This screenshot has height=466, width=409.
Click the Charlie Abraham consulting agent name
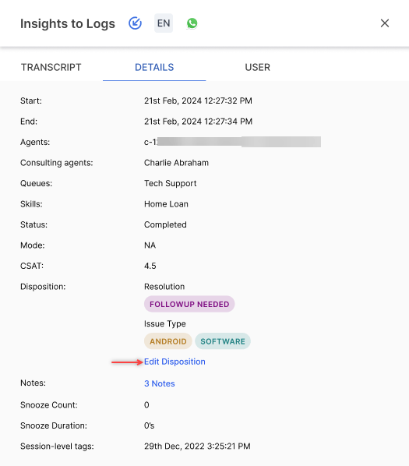click(176, 163)
